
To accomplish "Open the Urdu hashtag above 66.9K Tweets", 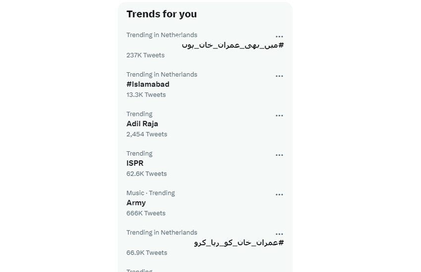I will (x=239, y=243).
